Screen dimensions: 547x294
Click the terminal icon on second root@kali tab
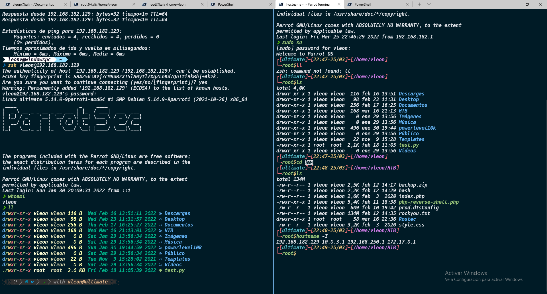[144, 5]
